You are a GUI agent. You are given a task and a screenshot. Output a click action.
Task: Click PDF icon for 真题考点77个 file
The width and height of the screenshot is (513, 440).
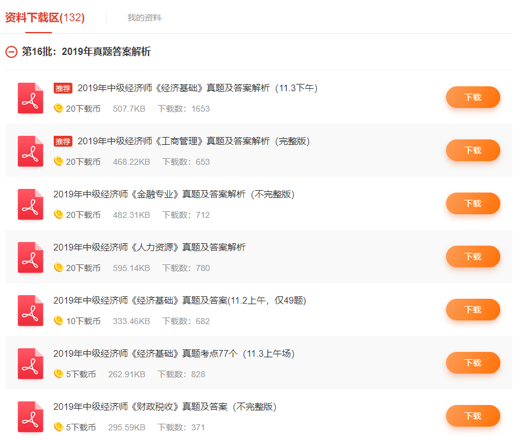[30, 363]
